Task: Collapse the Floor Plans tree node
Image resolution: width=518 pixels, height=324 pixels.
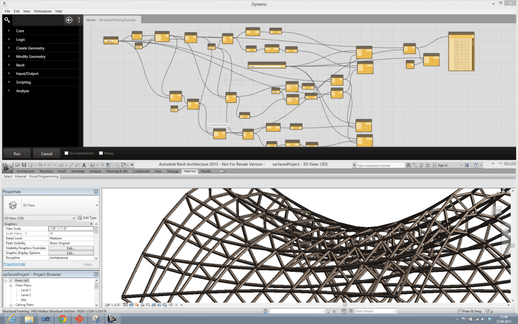Action: point(11,286)
